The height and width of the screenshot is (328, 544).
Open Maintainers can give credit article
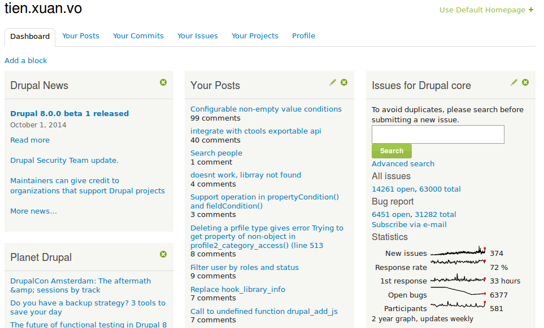tap(88, 186)
